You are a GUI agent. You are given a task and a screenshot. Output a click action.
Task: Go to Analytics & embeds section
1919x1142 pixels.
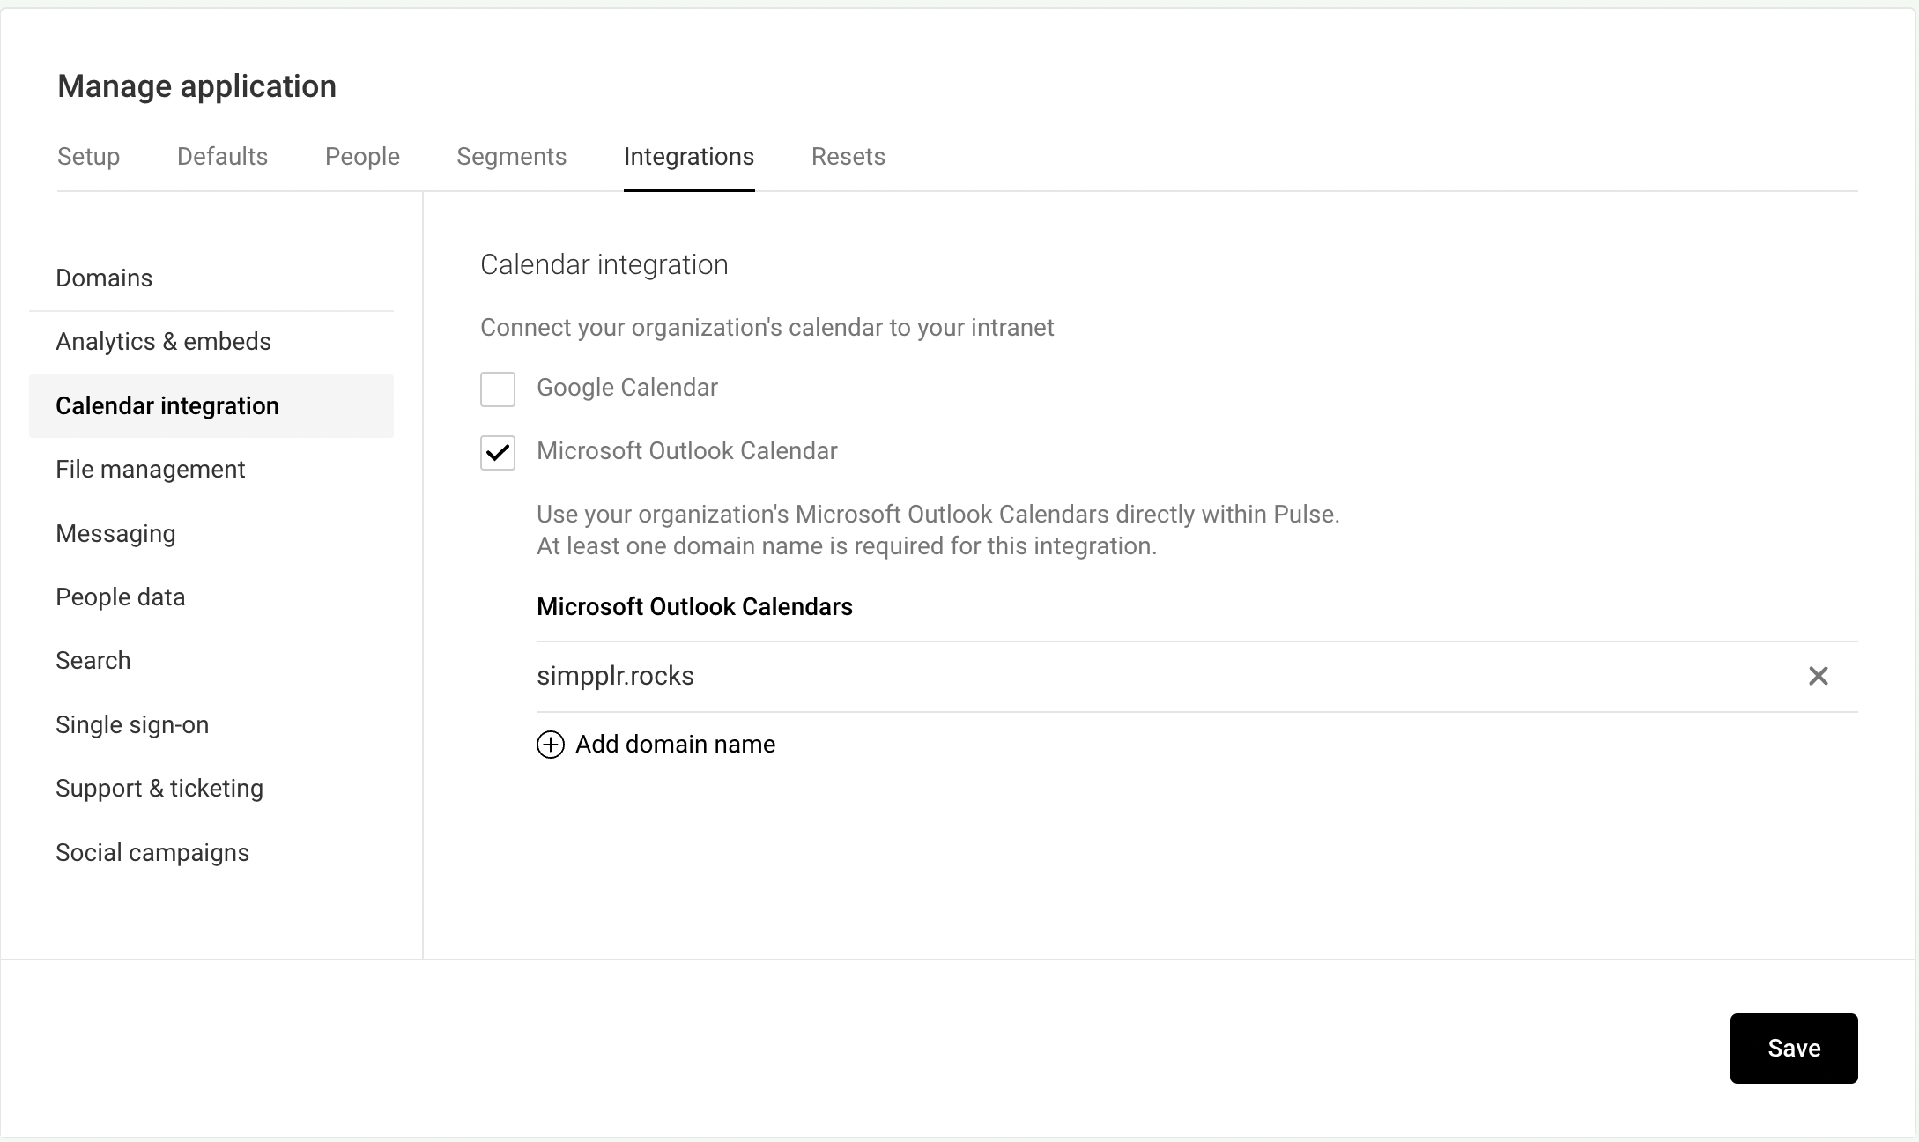click(211, 342)
